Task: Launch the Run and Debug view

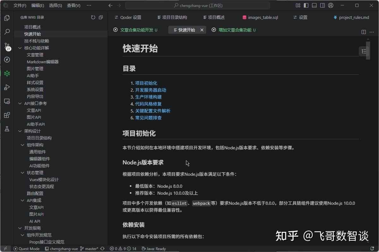Action: pos(7,87)
